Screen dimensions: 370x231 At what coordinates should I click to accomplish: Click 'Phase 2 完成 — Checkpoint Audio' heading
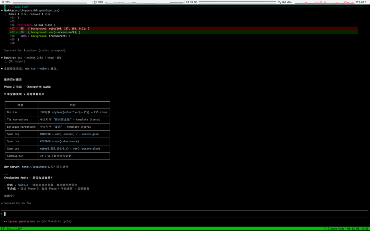point(27,87)
